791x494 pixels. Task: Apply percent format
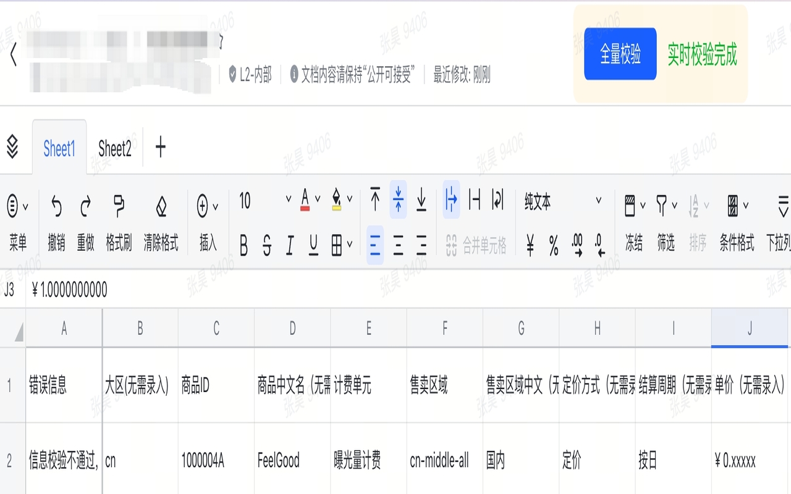tap(554, 246)
